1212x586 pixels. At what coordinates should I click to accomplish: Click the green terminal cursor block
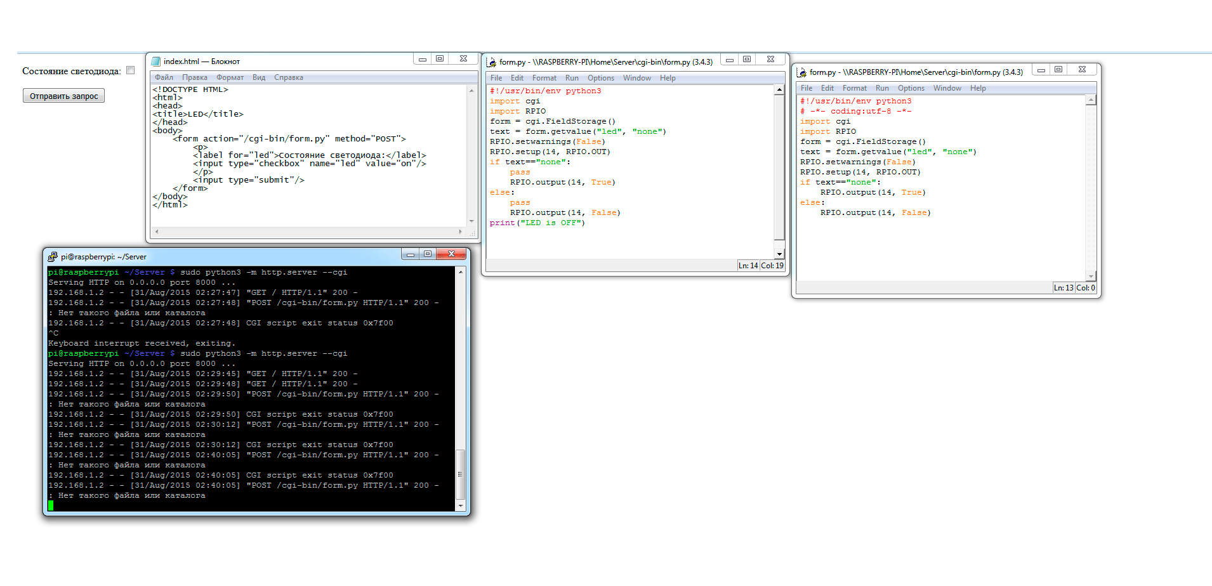(51, 505)
